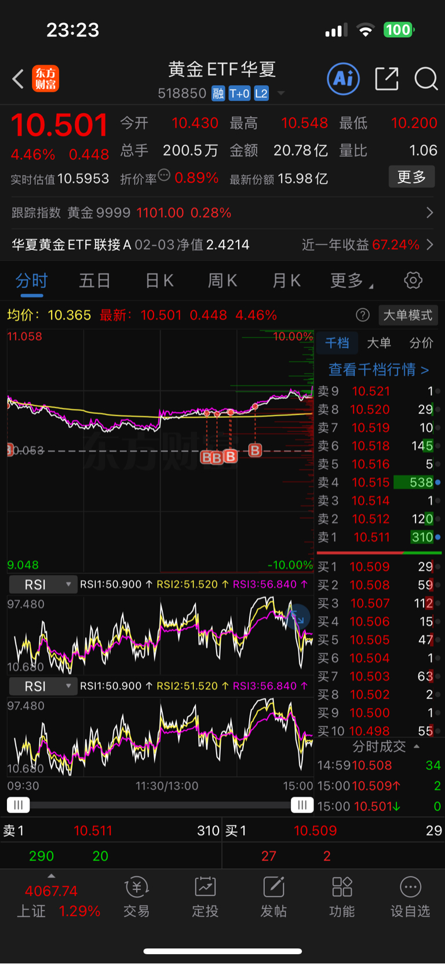Switch to the 周K tab
Image resolution: width=445 pixels, height=964 pixels.
222,281
